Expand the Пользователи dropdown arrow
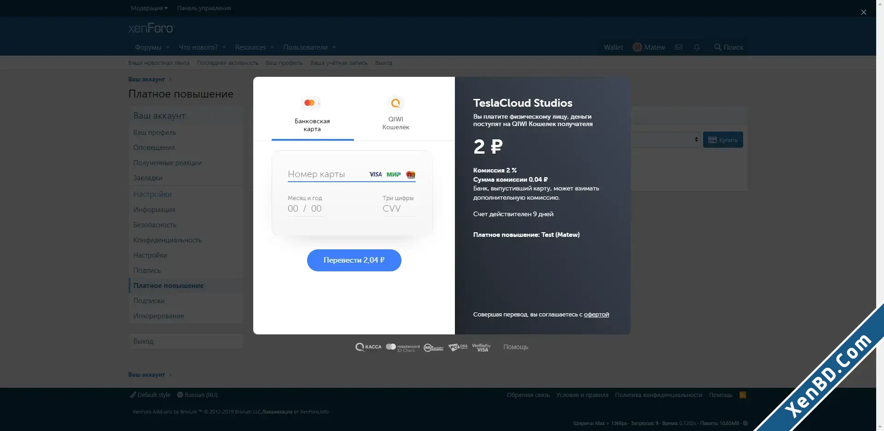The image size is (884, 431). click(334, 47)
